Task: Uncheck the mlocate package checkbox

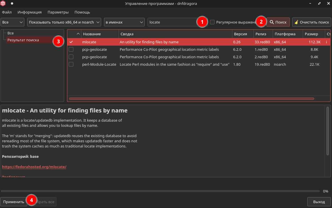Action: point(71,42)
